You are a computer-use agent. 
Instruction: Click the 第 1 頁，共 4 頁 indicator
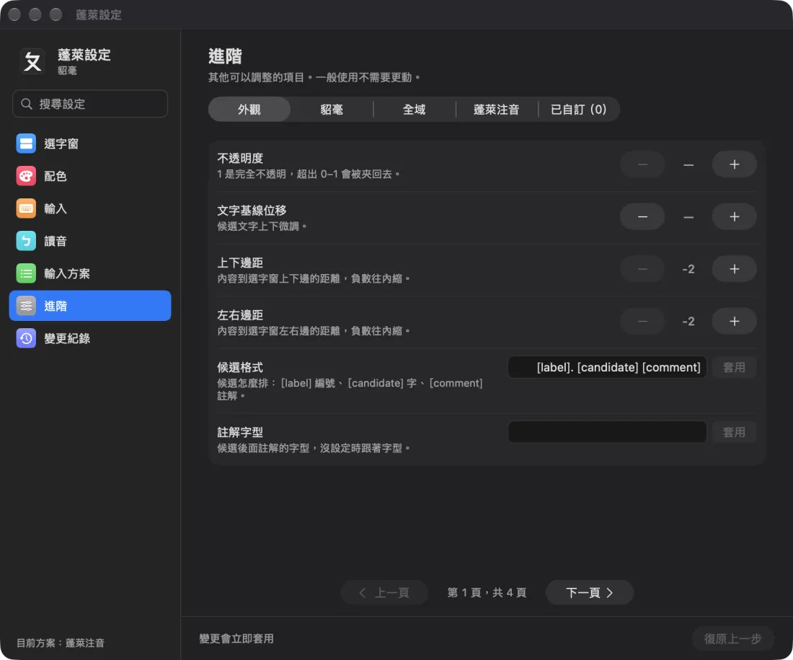point(487,592)
